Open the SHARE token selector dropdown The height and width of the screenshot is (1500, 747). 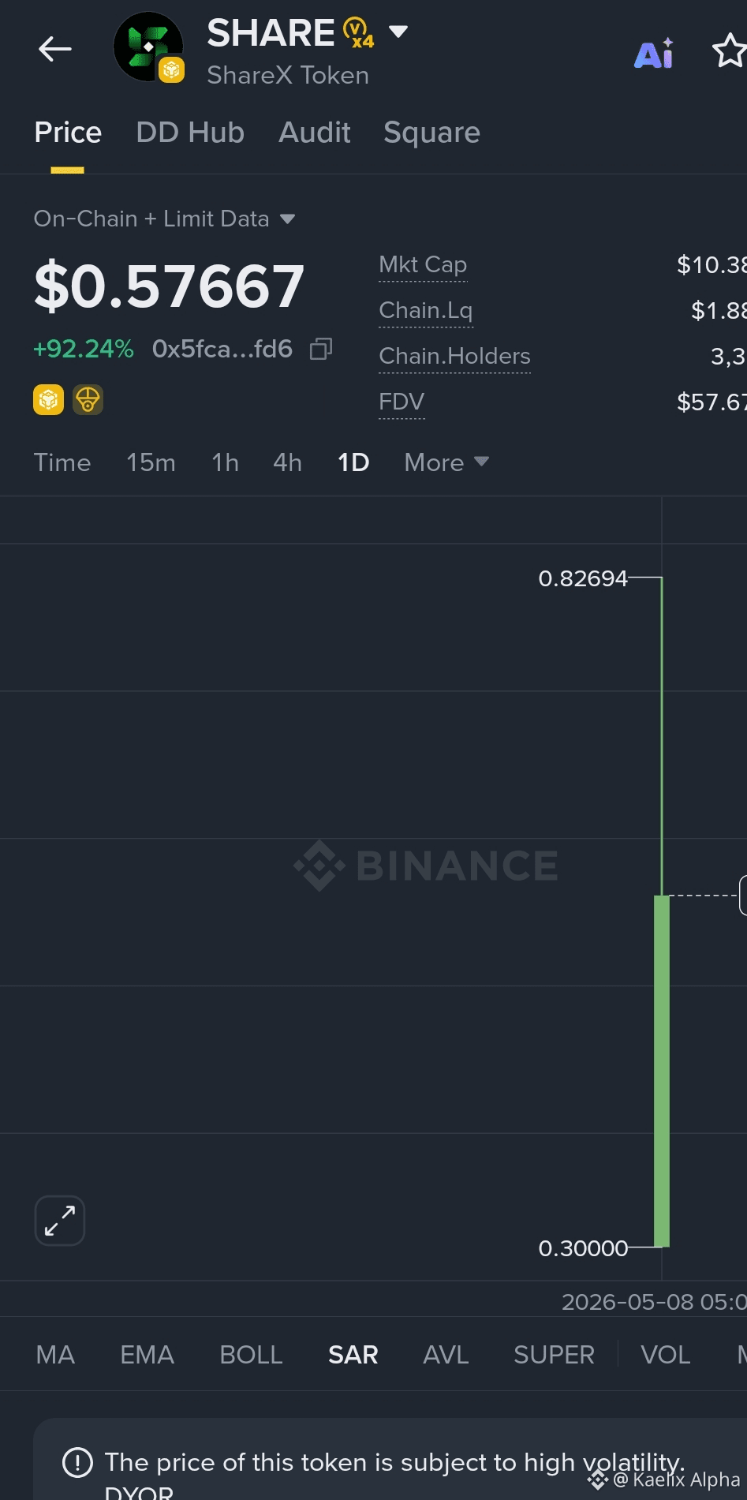[x=399, y=32]
